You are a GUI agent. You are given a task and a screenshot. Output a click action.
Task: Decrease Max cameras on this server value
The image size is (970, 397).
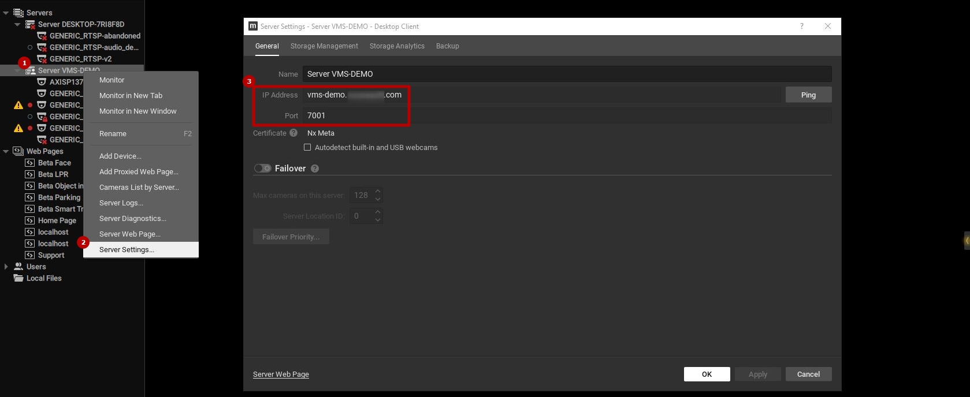378,199
